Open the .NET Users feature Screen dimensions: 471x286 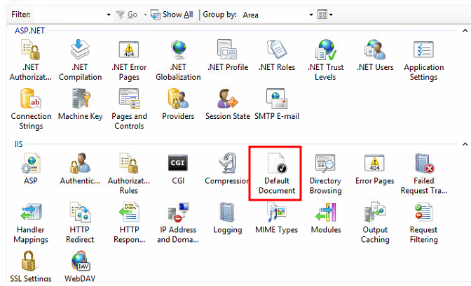375,56
